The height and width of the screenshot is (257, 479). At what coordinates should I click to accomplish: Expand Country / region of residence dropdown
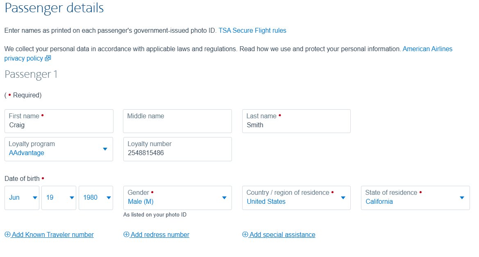tap(296, 198)
